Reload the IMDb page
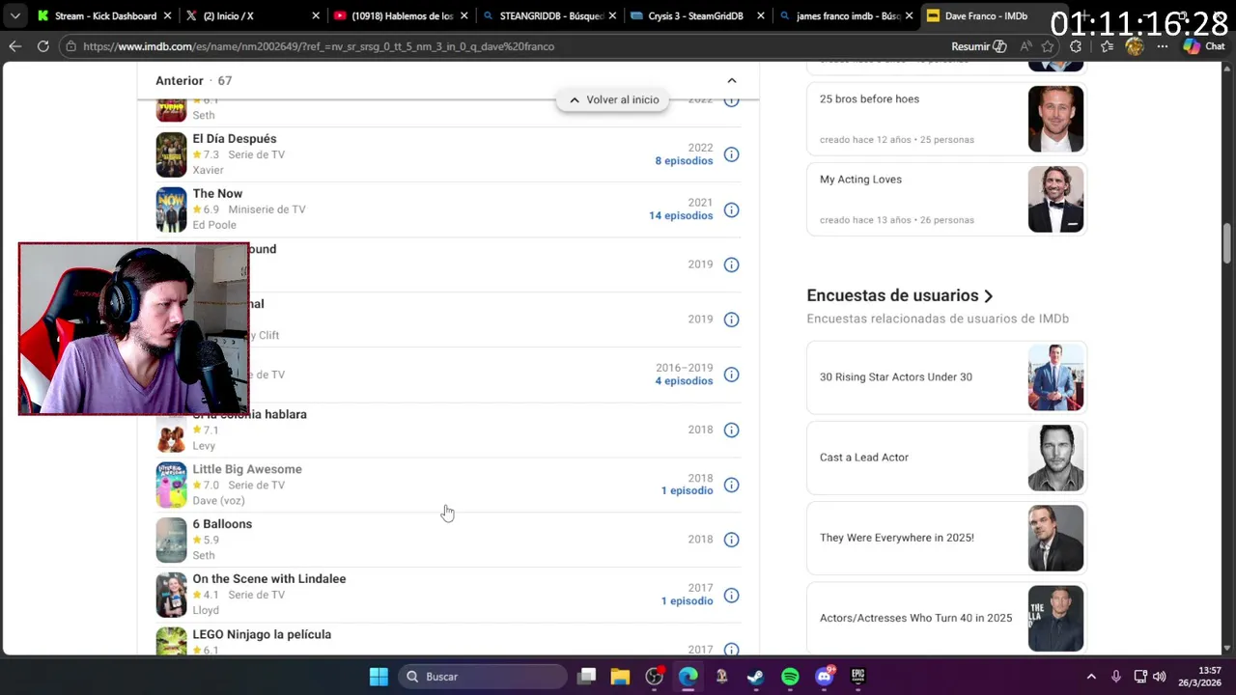The height and width of the screenshot is (695, 1236). click(42, 46)
